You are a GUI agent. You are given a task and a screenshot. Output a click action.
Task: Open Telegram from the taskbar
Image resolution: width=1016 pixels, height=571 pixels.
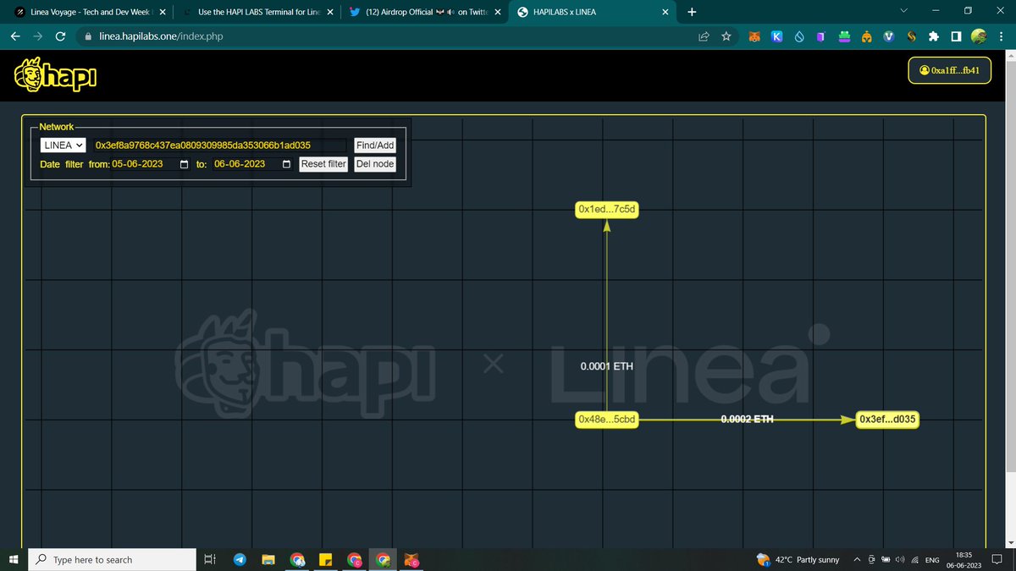(x=240, y=560)
